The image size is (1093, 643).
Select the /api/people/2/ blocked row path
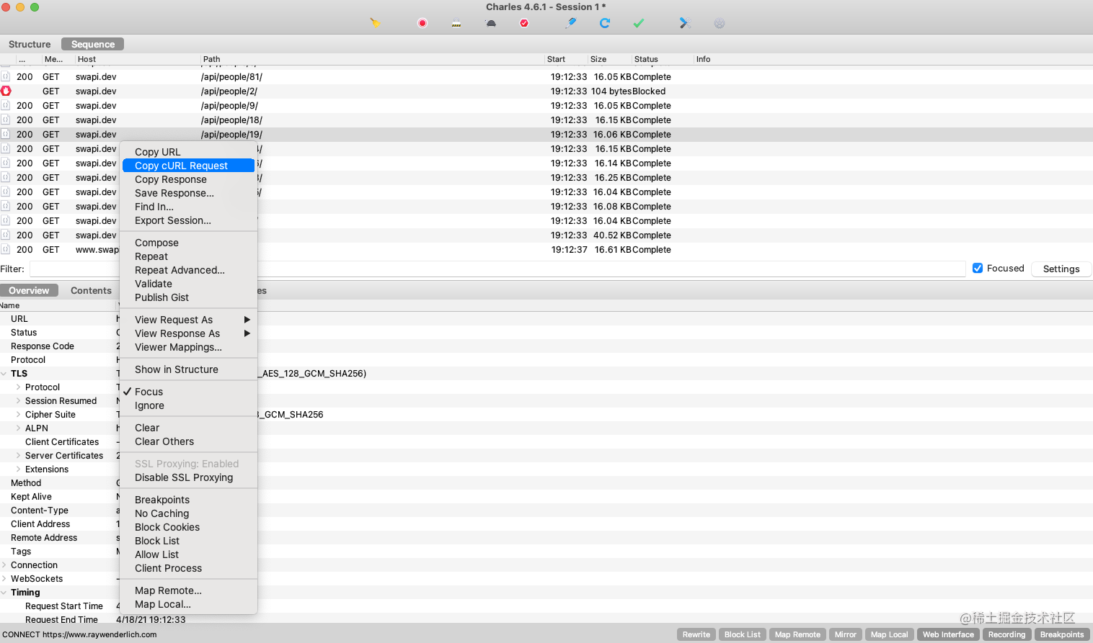(229, 91)
